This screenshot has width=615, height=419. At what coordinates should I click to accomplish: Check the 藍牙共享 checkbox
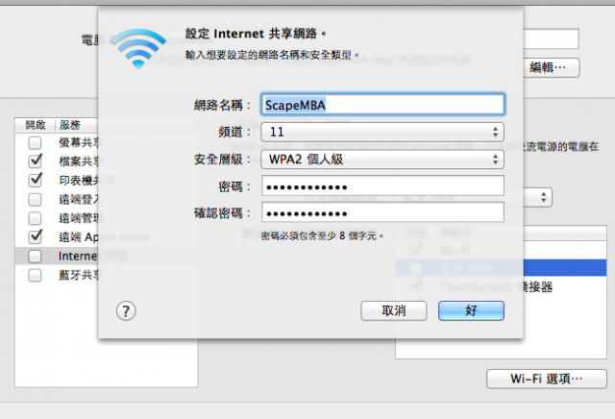tap(35, 276)
